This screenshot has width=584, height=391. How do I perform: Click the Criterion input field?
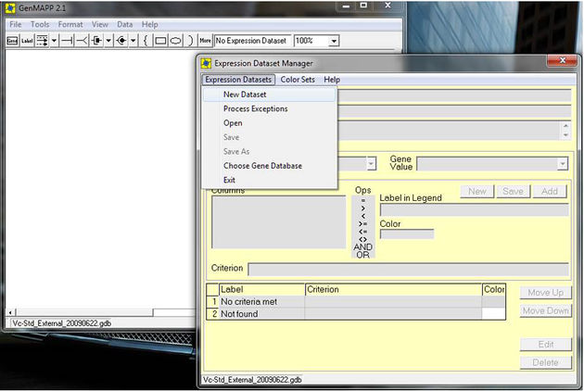coord(409,270)
